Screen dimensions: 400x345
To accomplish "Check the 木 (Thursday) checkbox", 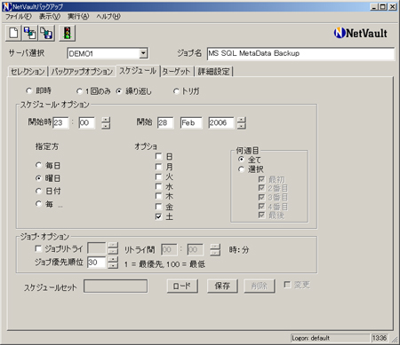I will click(159, 196).
